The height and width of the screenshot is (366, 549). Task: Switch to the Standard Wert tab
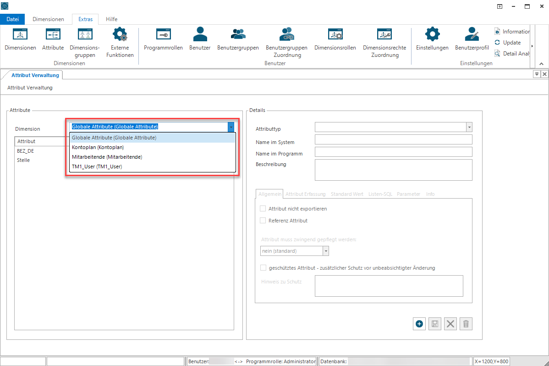point(347,194)
